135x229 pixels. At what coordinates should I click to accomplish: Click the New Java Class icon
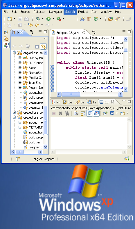point(96,19)
